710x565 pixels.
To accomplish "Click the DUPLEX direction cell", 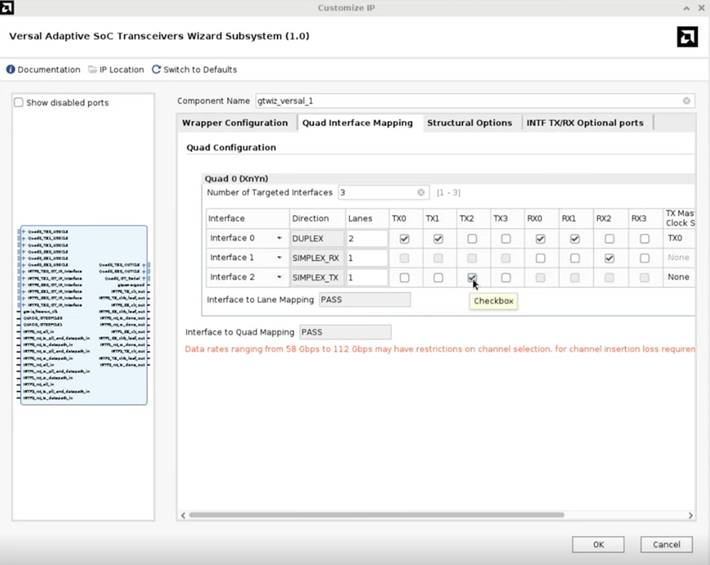I will click(317, 239).
